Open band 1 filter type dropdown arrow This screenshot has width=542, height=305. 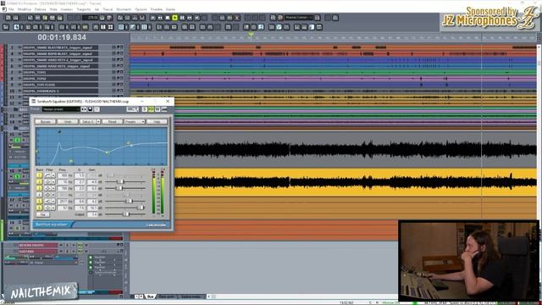click(x=53, y=175)
